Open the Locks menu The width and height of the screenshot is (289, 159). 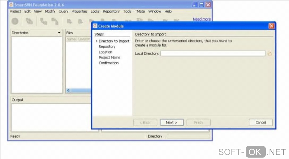[95, 11]
